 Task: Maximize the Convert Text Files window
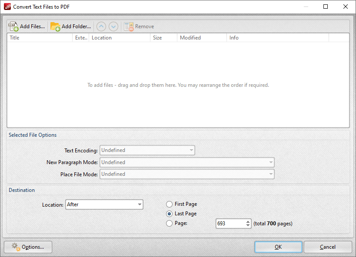pyautogui.click(x=326, y=7)
